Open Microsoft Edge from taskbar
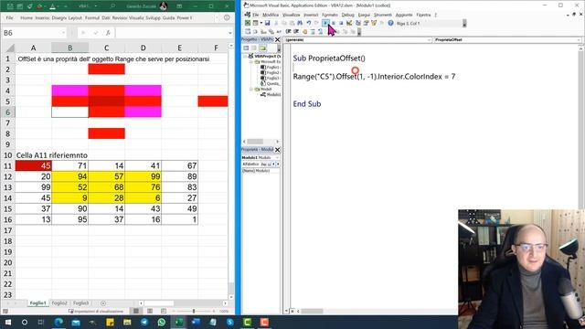The width and height of the screenshot is (585, 329). pyautogui.click(x=58, y=322)
